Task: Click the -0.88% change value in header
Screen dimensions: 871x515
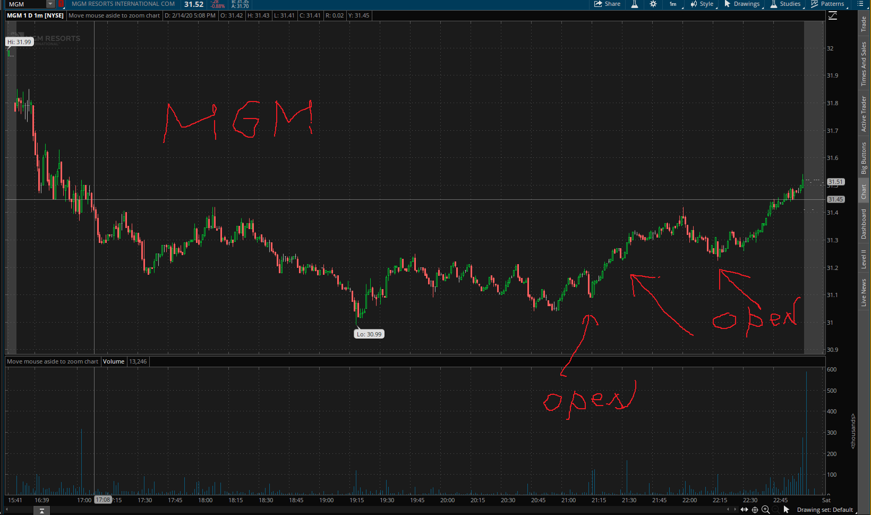Action: pyautogui.click(x=218, y=6)
